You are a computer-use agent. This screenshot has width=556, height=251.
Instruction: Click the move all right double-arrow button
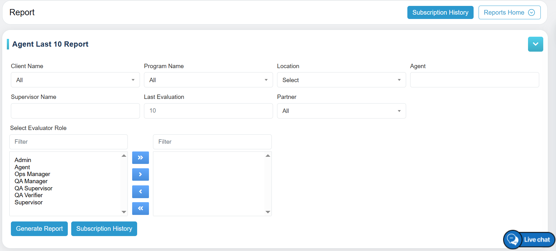140,158
